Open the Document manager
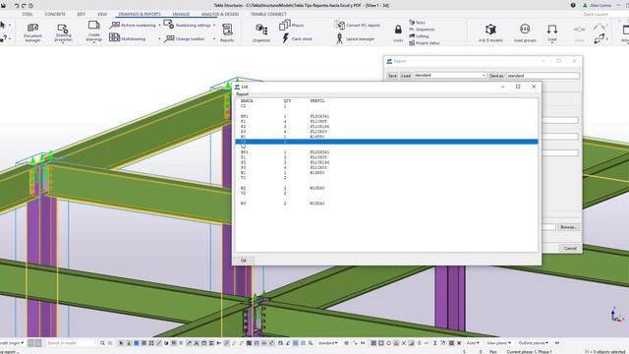 pos(32,32)
